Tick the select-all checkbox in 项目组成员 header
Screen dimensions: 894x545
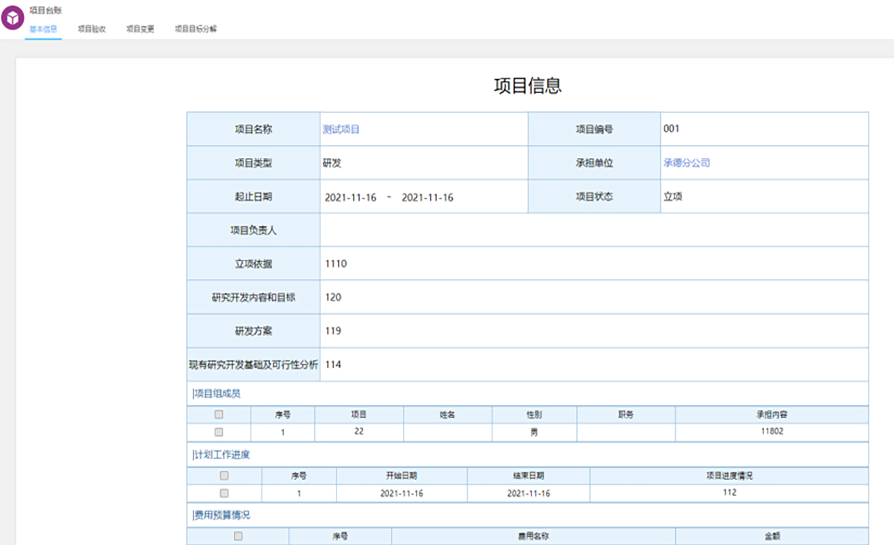(219, 415)
